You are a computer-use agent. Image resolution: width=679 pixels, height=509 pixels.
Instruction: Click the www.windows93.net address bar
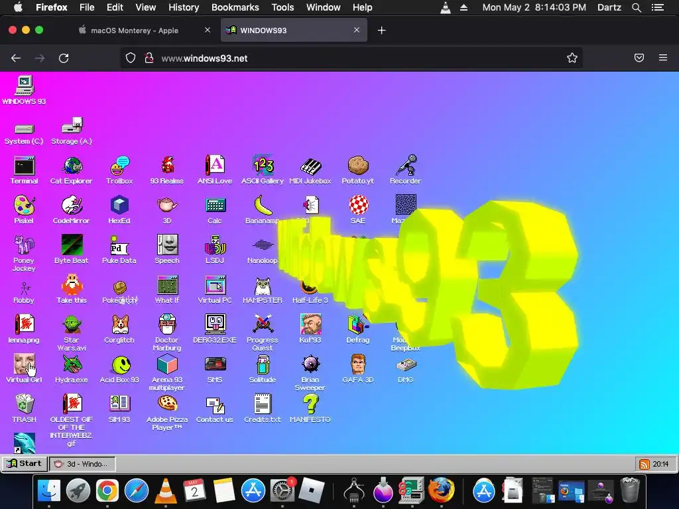[351, 58]
